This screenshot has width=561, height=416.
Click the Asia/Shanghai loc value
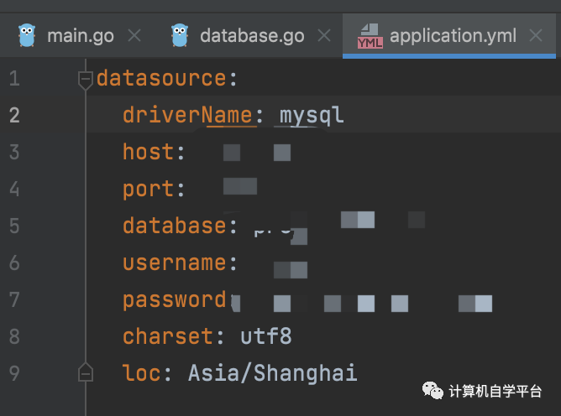click(x=272, y=372)
